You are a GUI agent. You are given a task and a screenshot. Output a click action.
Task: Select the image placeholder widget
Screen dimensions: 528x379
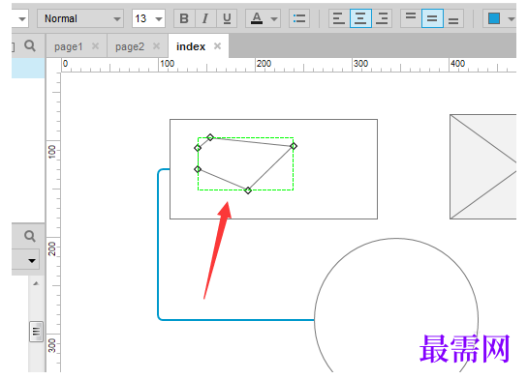(x=482, y=166)
